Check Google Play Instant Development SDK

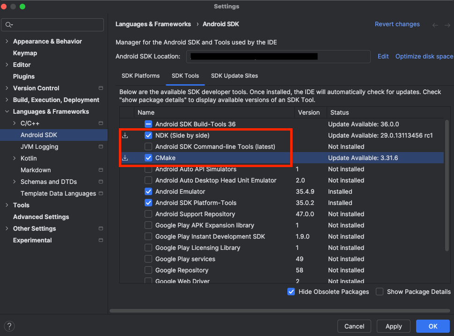(148, 236)
